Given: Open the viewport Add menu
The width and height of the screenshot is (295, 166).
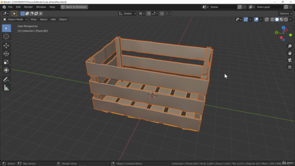Looking at the screenshot, I should (53, 19).
